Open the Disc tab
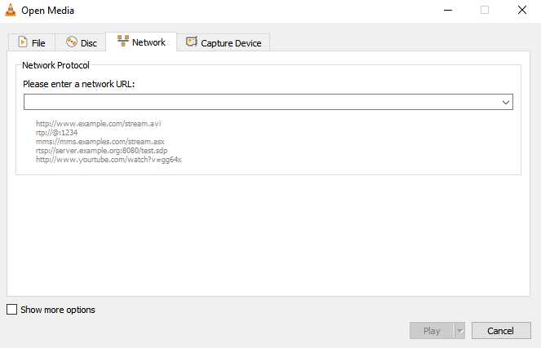The width and height of the screenshot is (541, 348). coord(81,42)
